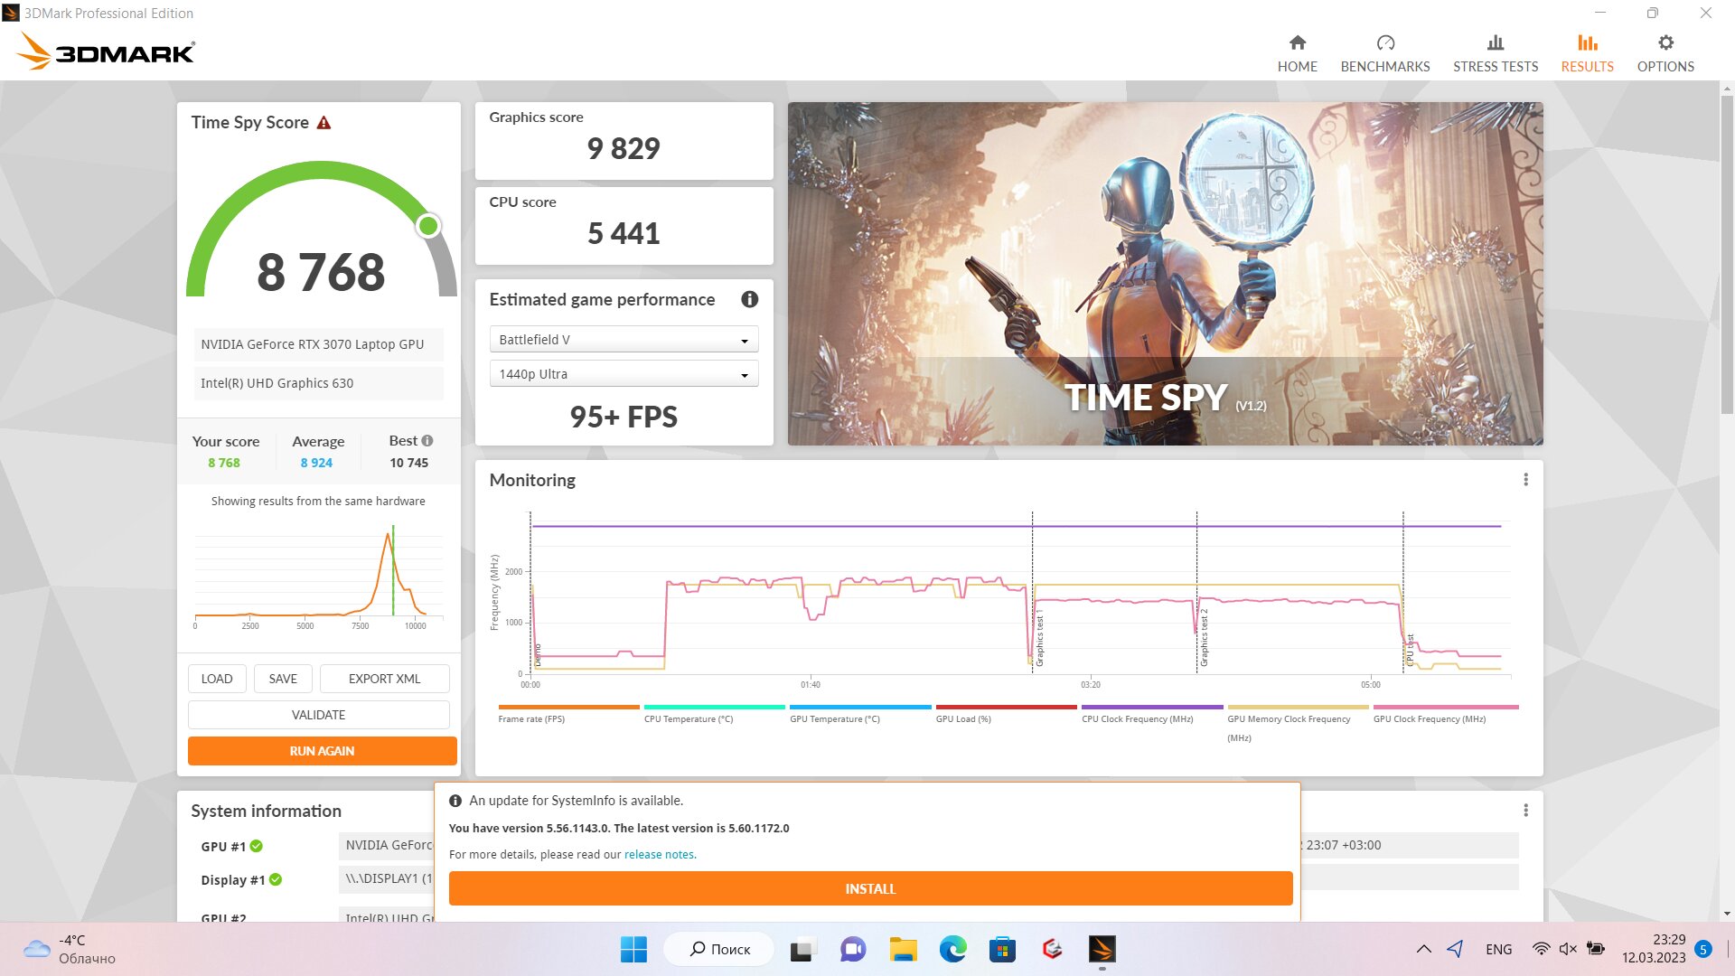Click the Average score 8 924

click(316, 463)
